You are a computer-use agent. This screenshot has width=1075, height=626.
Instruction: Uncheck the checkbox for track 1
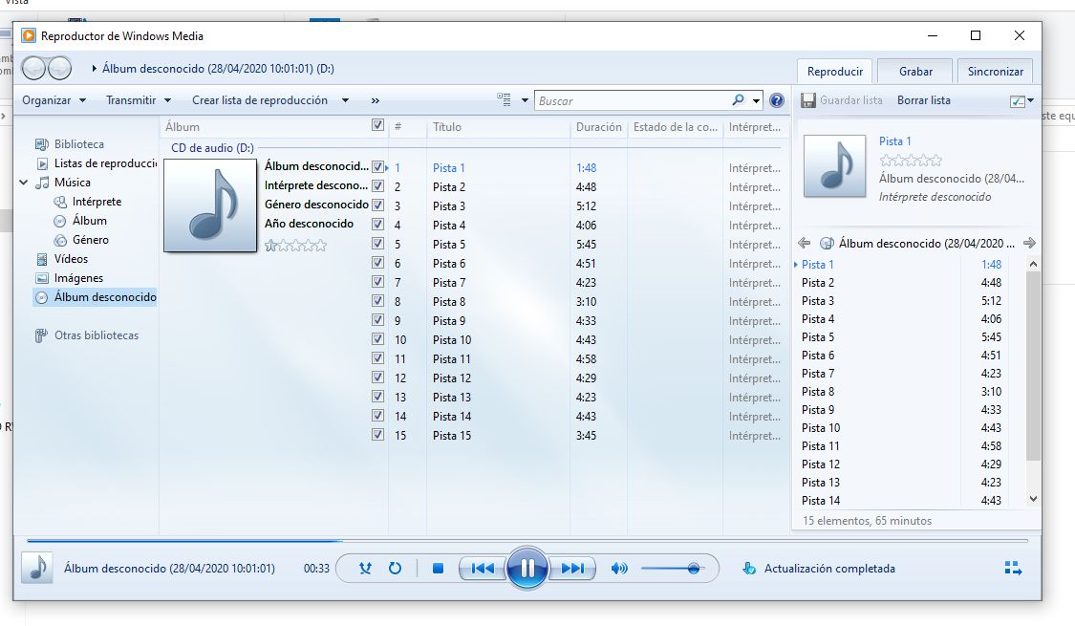coord(377,166)
